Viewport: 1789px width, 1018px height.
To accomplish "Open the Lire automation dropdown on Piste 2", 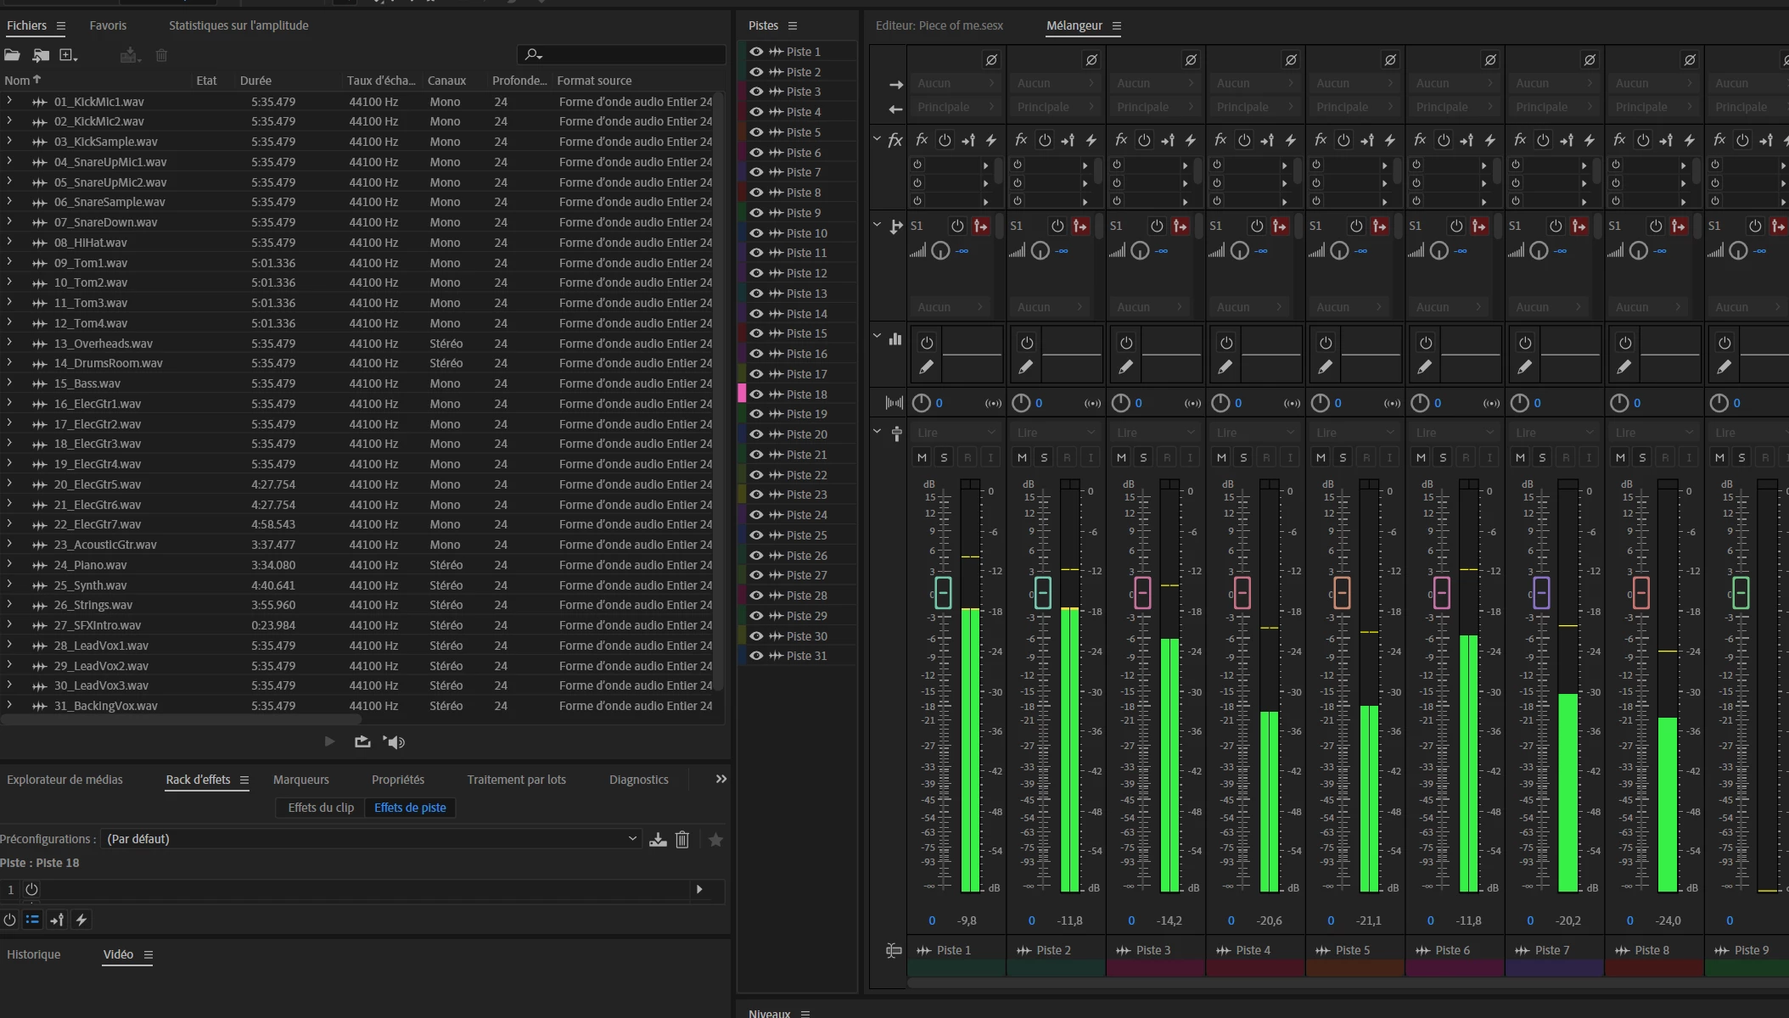I will (1056, 433).
